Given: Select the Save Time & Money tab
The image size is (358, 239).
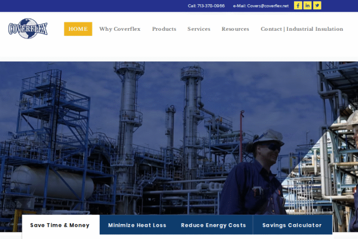Looking at the screenshot, I should click(60, 225).
